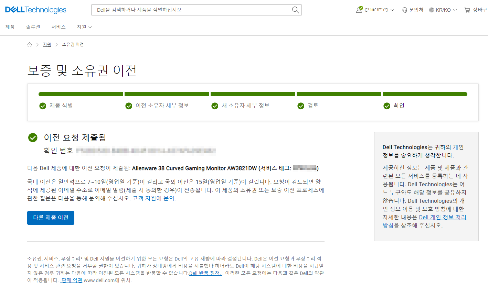Viewport: 488px width, 287px height.
Task: Click the 확인 step label
Action: (x=399, y=106)
